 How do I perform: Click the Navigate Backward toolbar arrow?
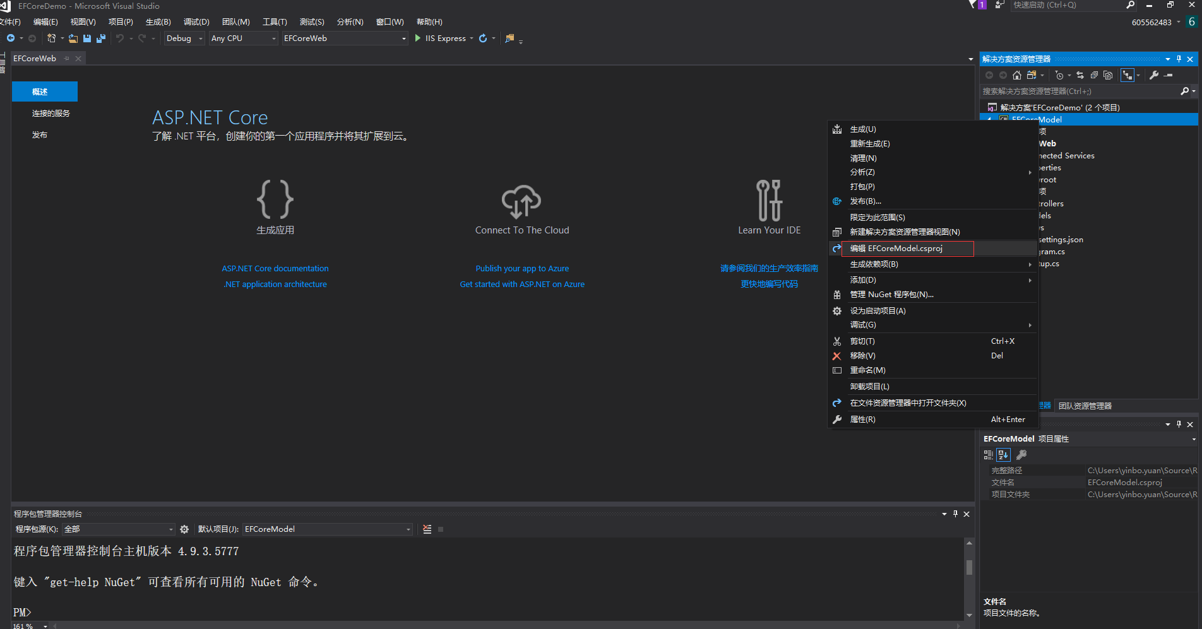[11, 38]
